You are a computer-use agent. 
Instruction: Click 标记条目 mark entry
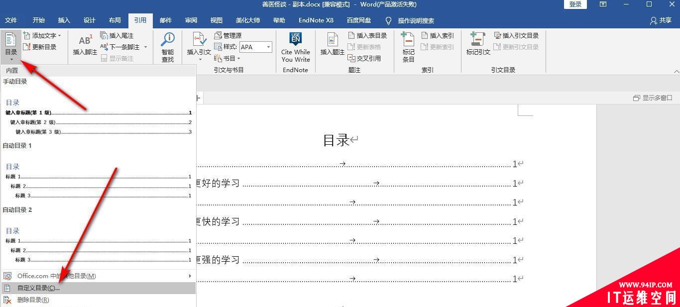tap(408, 47)
